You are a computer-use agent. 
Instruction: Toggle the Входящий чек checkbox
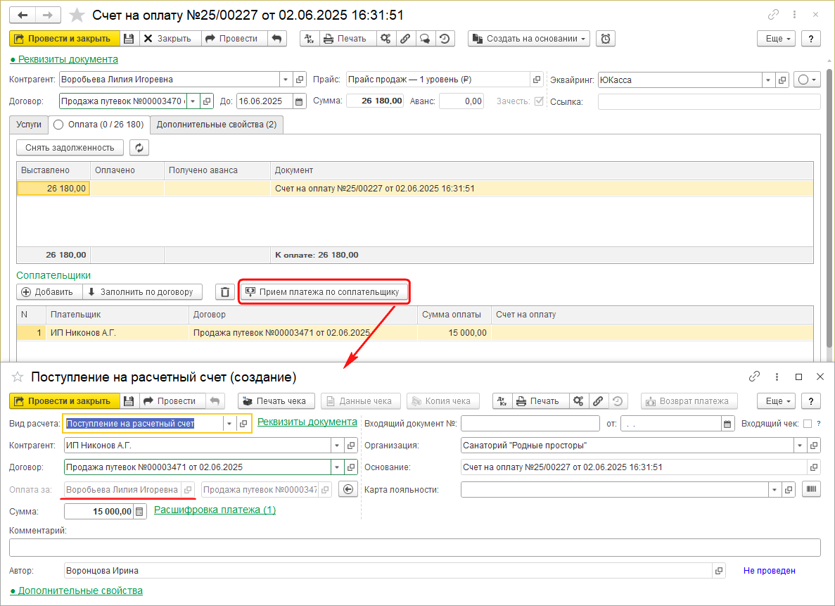pos(807,424)
